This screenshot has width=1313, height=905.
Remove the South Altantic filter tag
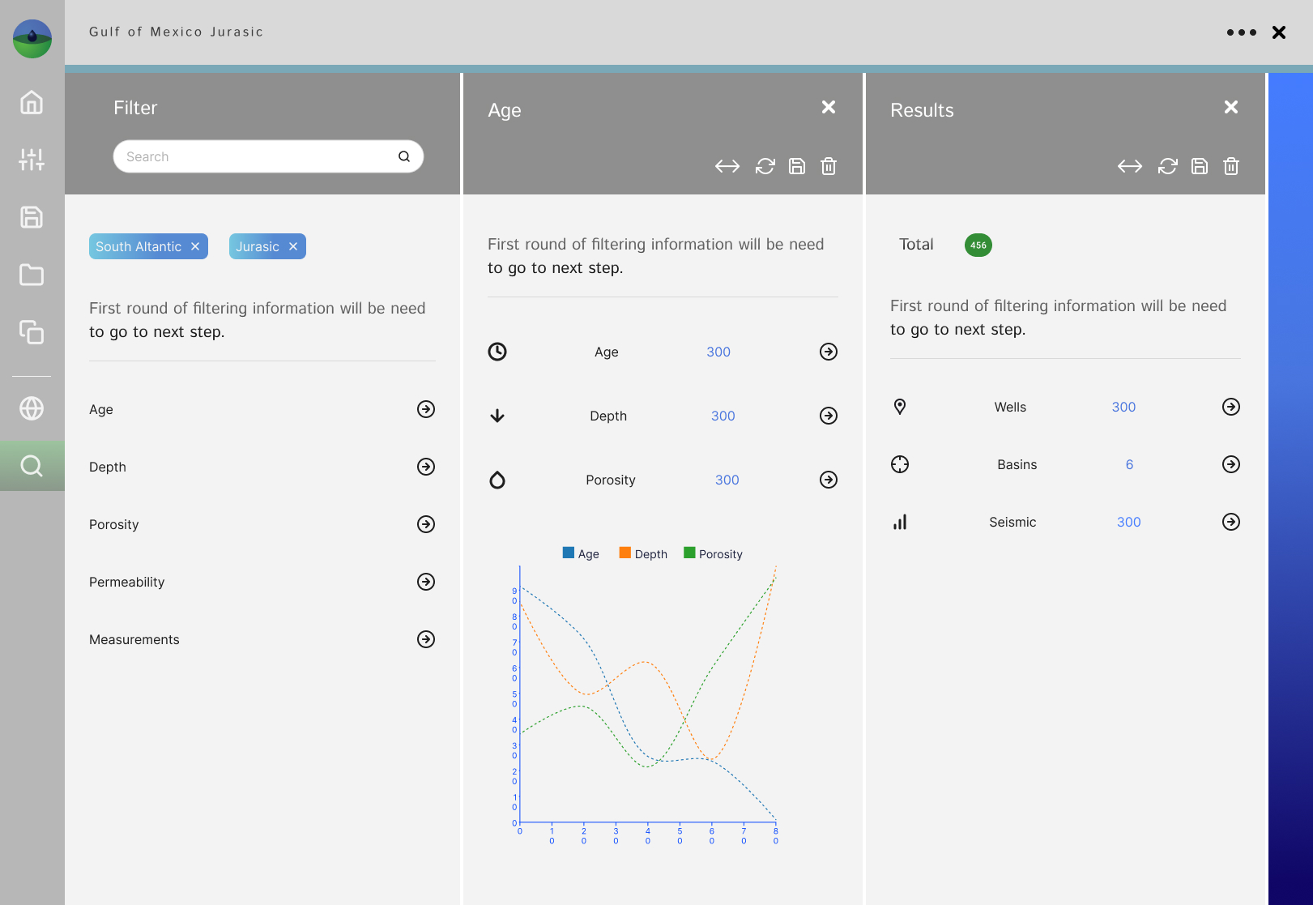pyautogui.click(x=195, y=246)
